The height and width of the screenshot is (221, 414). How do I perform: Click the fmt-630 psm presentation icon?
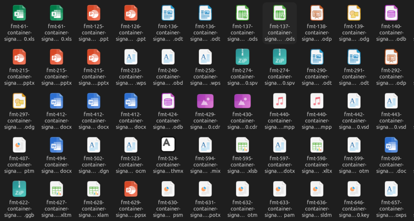point(168,189)
